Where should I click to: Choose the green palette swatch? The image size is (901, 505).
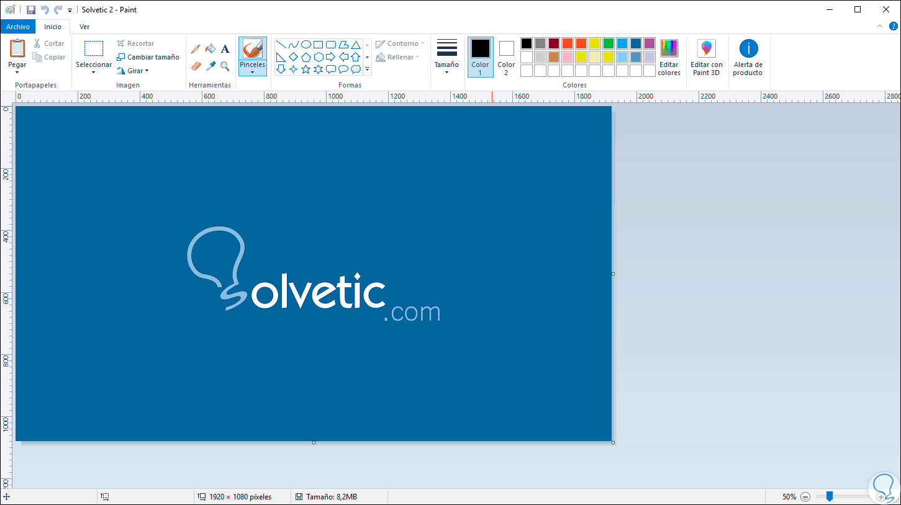click(609, 43)
